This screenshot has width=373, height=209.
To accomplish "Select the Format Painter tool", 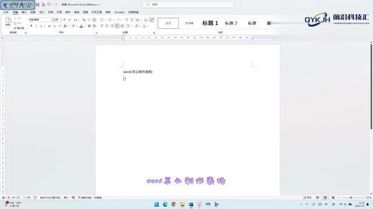I will click(19, 28).
